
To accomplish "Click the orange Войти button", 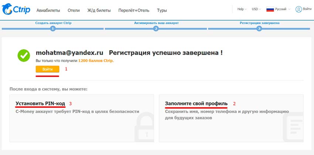I will tap(47, 69).
